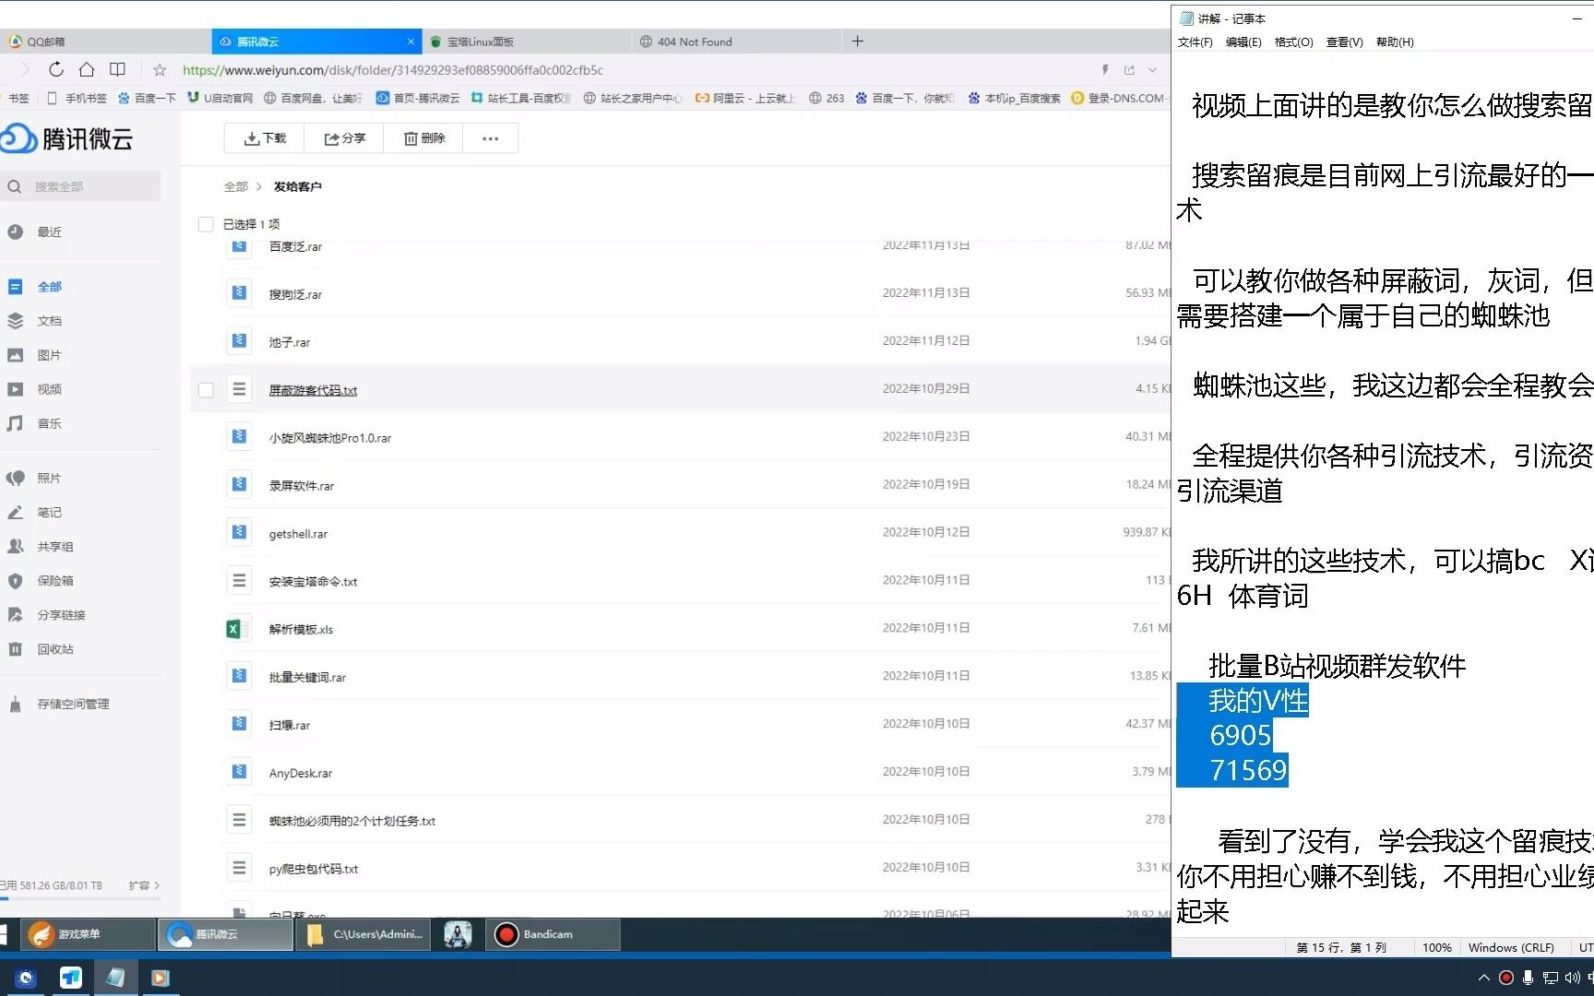The image size is (1594, 996).
Task: Open the 阿里云 bookmark
Action: pos(745,98)
